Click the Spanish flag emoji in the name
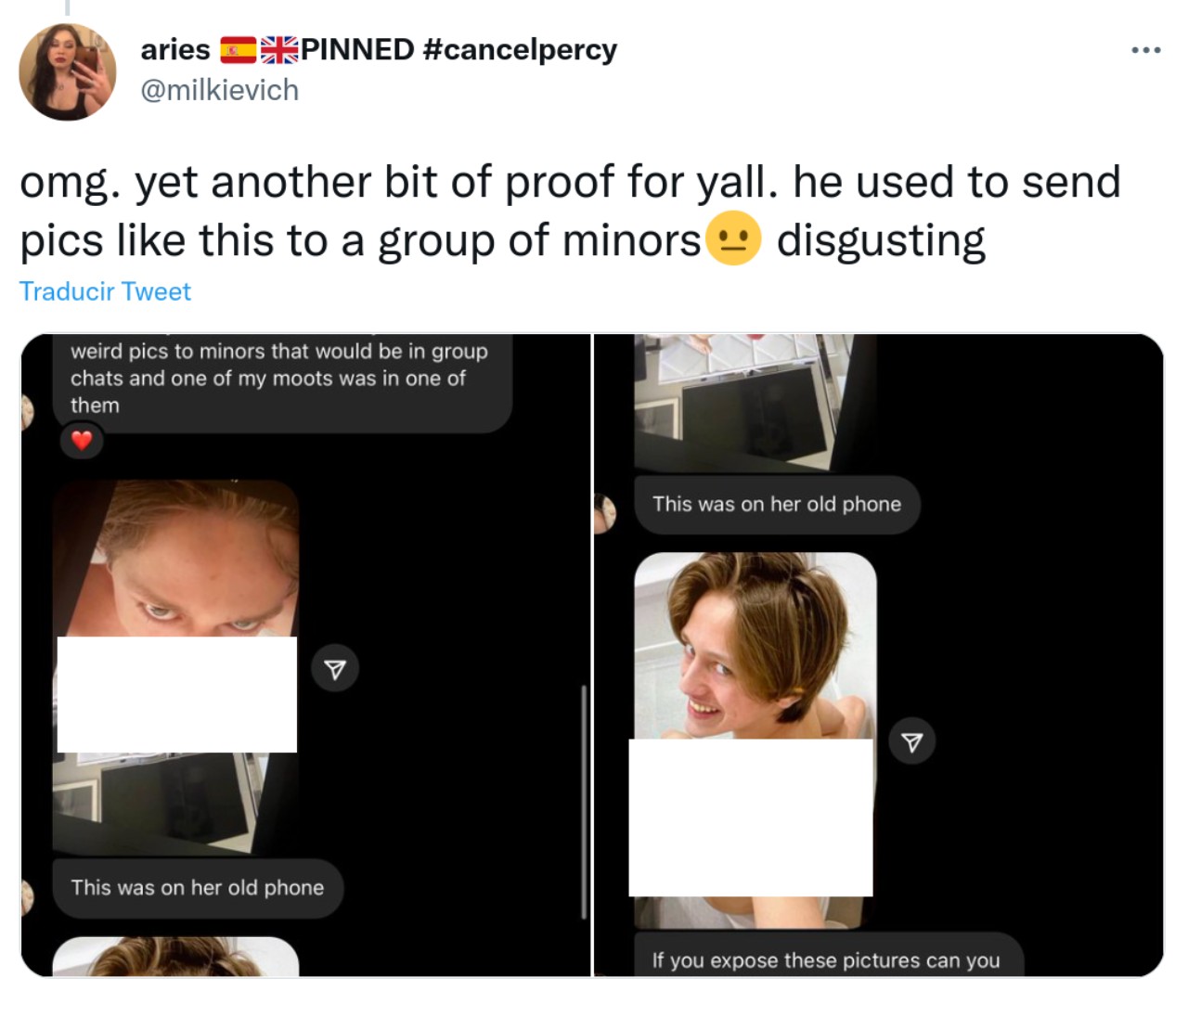Screen dimensions: 1188x1017 [238, 50]
